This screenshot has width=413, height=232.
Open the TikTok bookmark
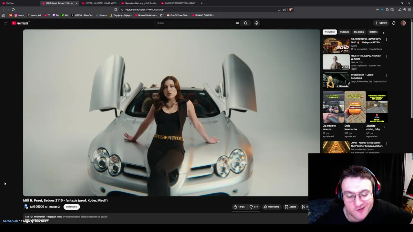(82, 15)
